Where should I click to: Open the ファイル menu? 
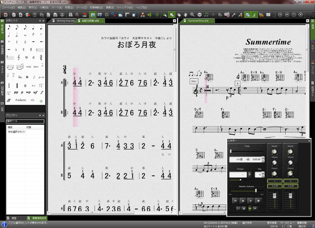click(8, 7)
